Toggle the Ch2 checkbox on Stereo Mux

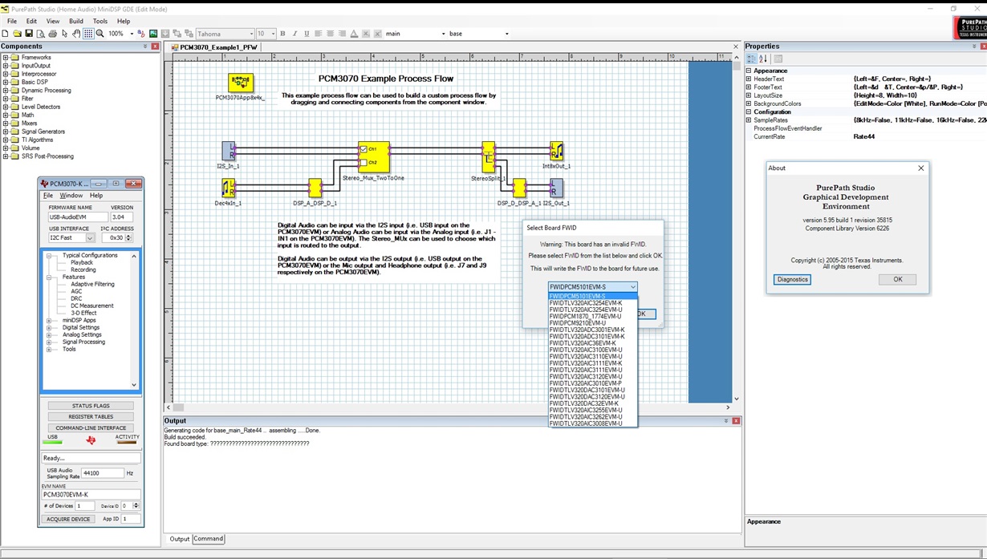364,162
